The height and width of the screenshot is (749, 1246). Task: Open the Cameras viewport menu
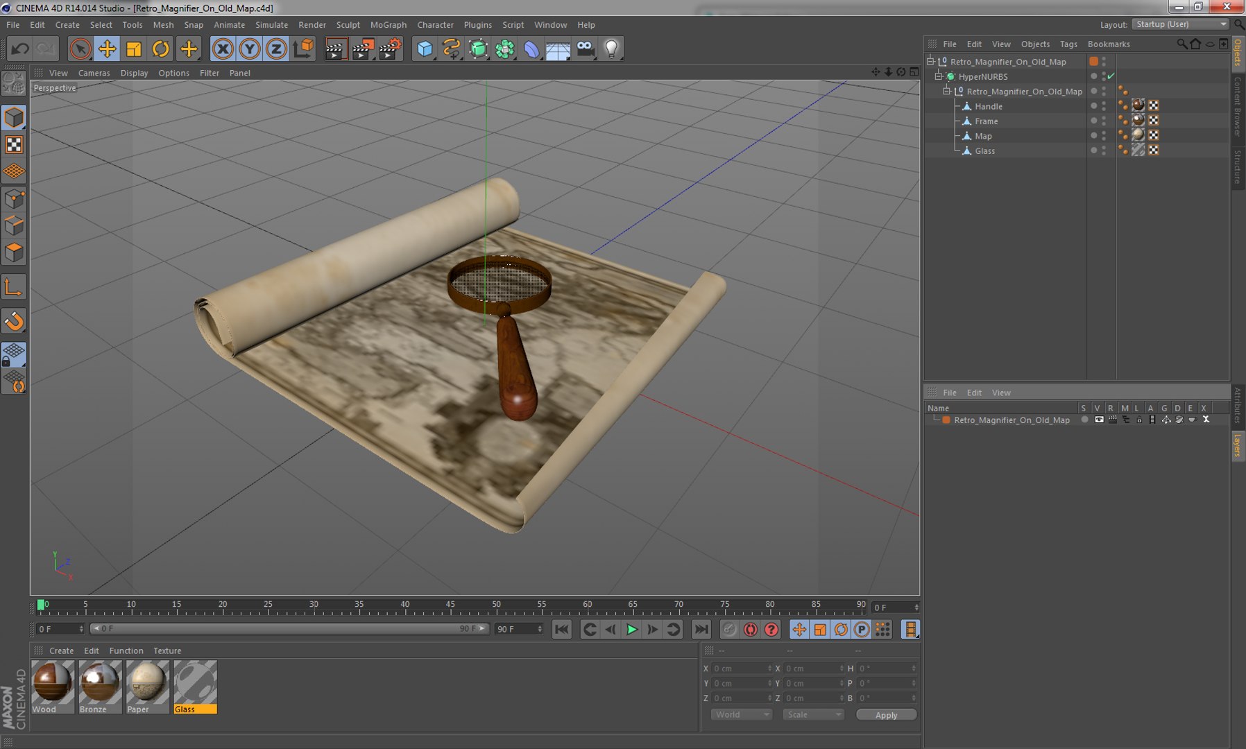point(94,73)
